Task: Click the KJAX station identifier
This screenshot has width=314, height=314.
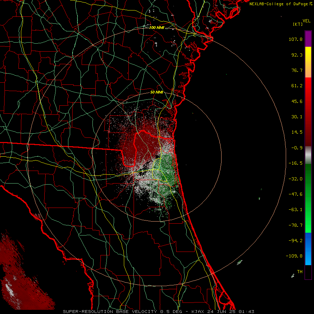Action: point(198,312)
